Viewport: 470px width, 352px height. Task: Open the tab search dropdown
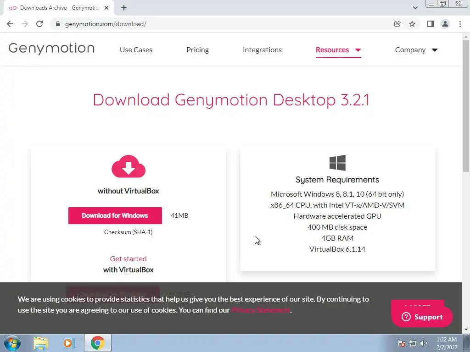click(x=415, y=8)
